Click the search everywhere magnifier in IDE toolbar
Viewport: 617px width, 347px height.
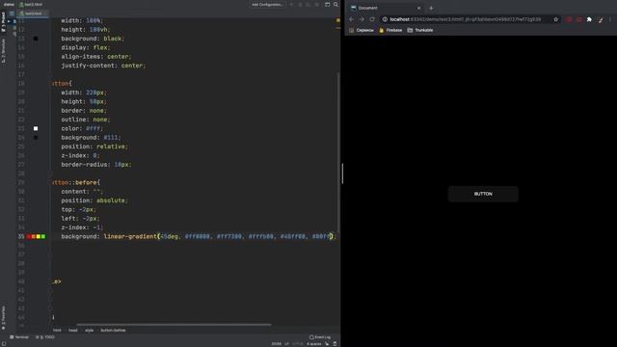[x=335, y=4]
